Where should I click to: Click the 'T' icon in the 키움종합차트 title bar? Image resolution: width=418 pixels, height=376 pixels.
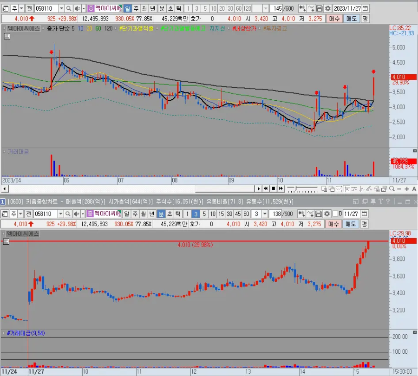click(381, 202)
